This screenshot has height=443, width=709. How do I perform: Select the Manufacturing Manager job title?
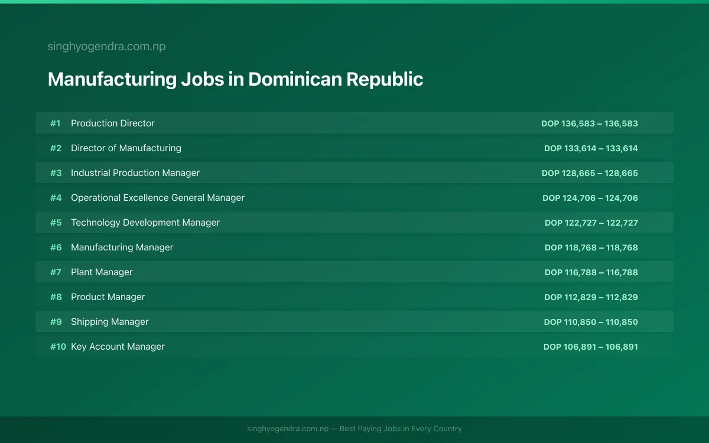click(x=122, y=247)
